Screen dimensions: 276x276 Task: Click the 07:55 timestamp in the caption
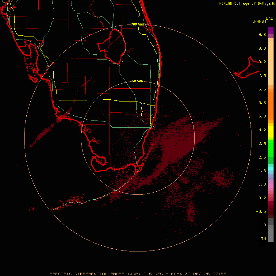tap(219, 274)
